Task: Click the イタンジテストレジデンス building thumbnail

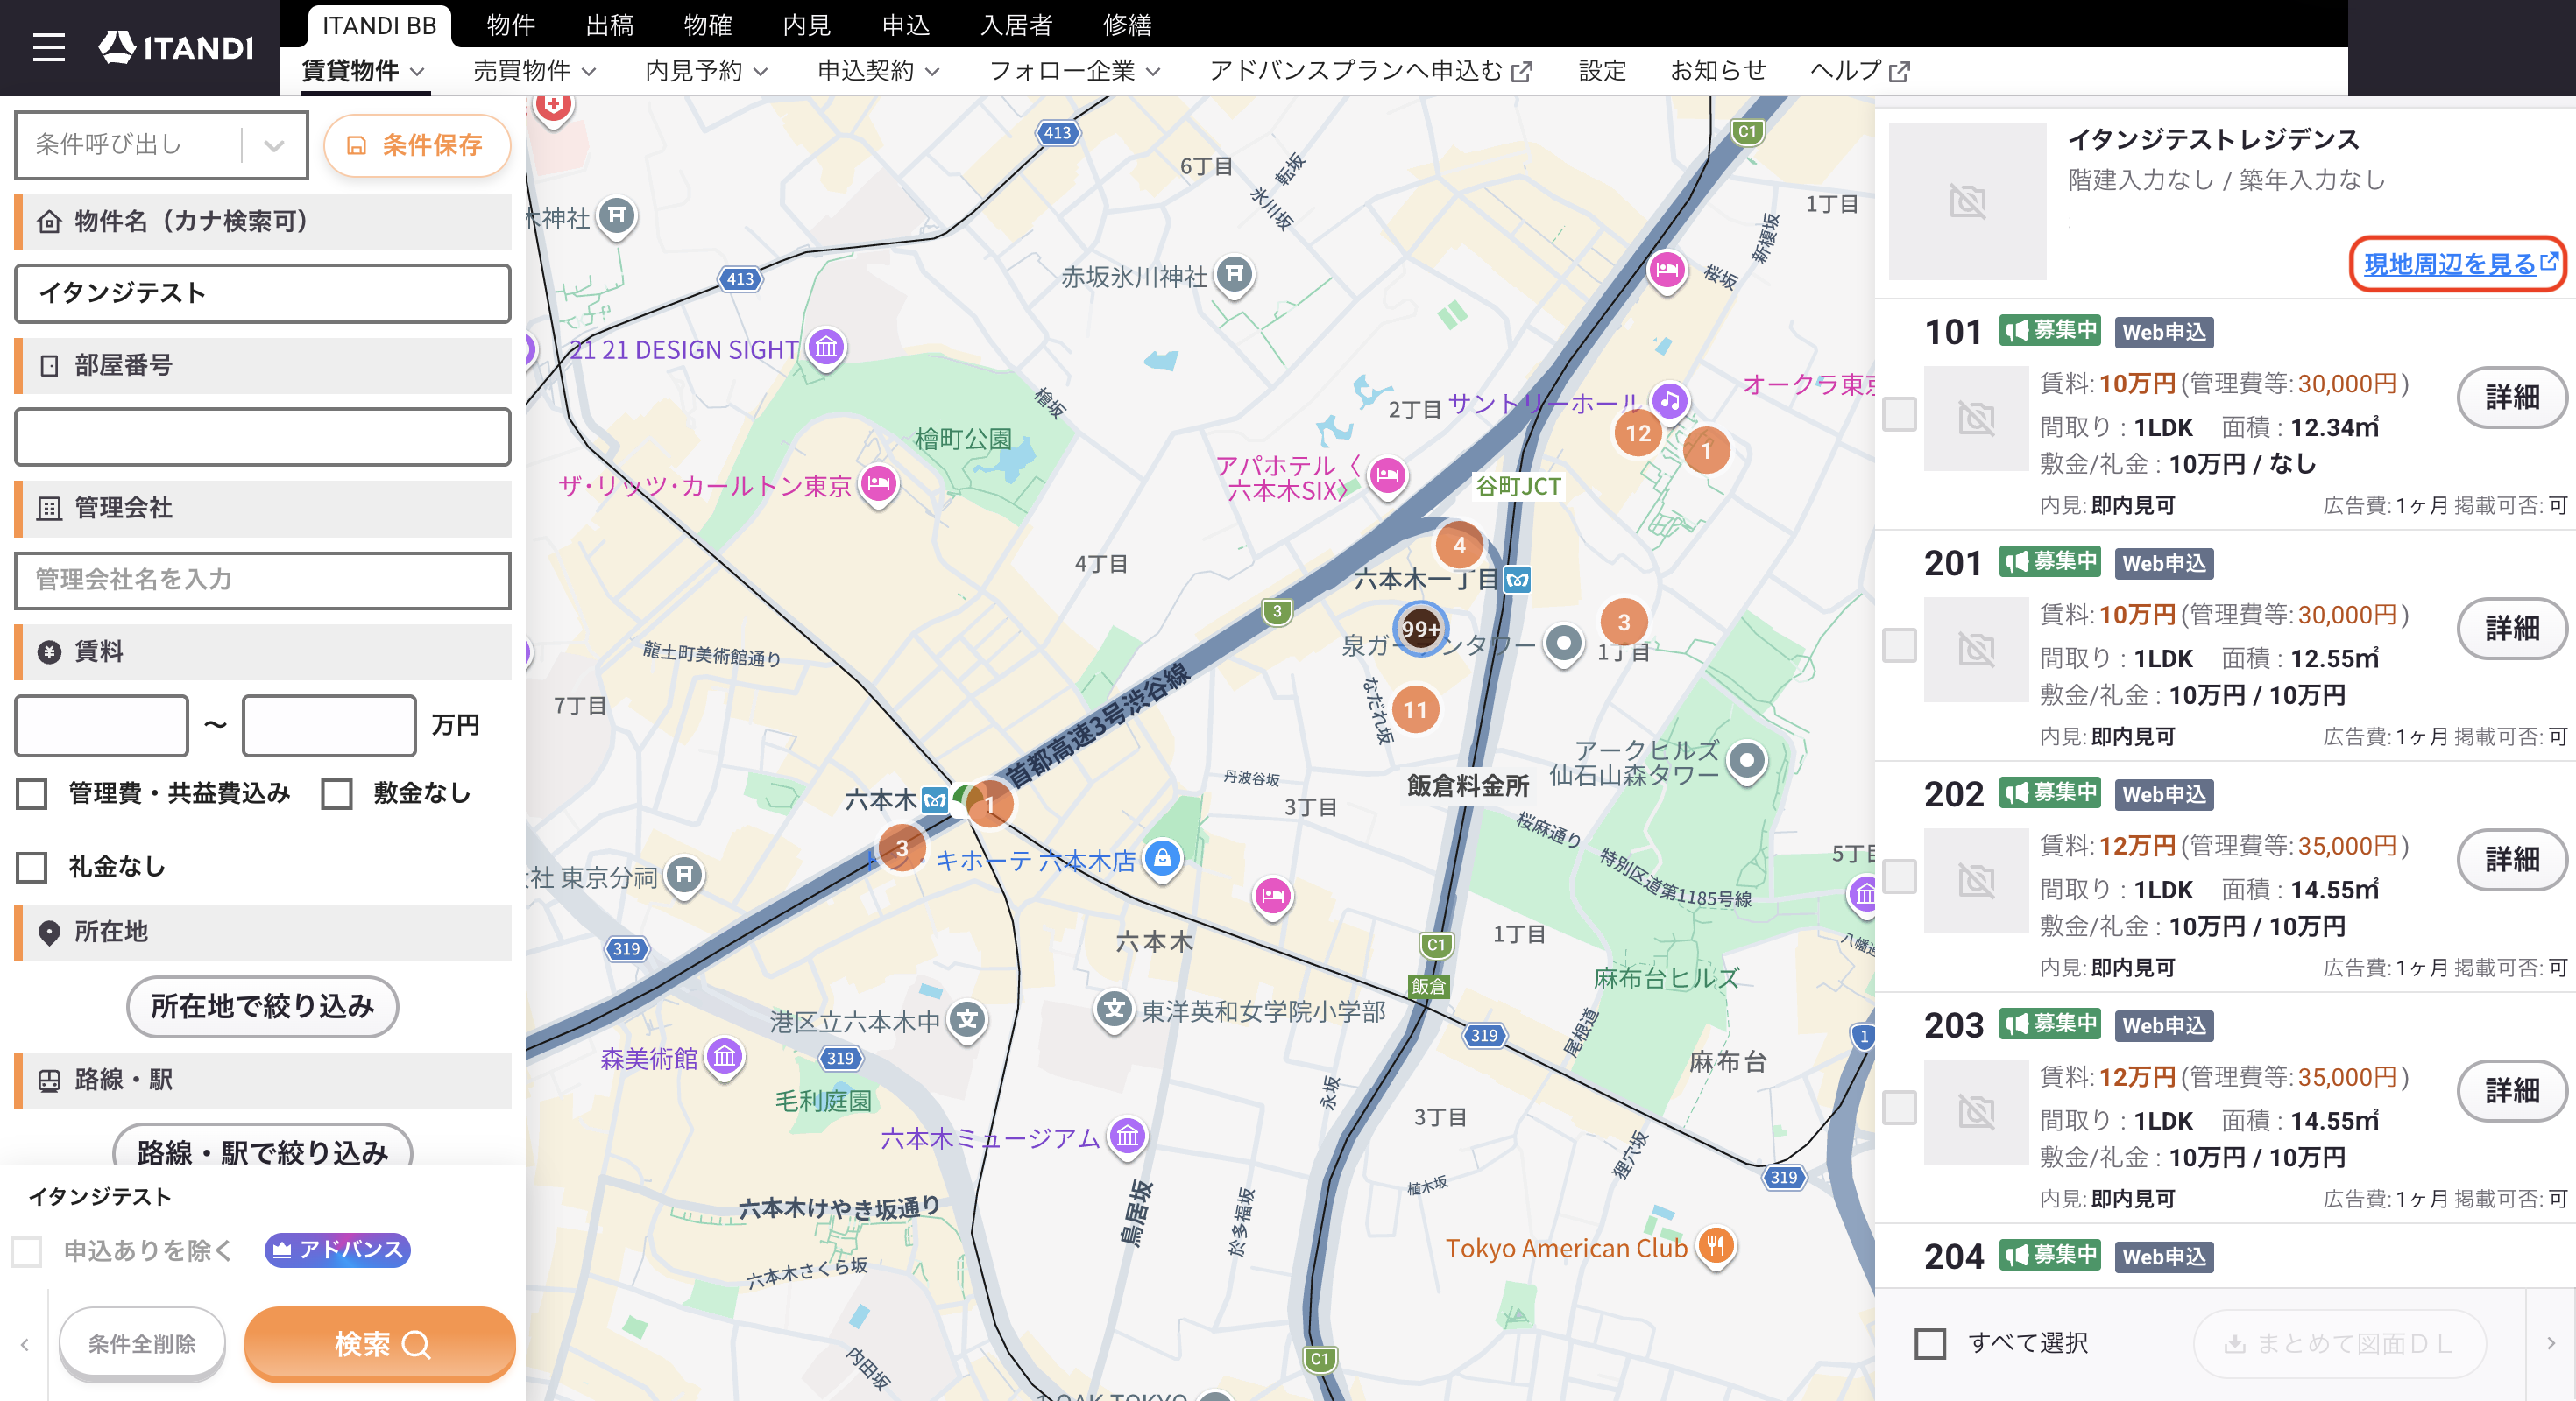Action: point(1966,201)
